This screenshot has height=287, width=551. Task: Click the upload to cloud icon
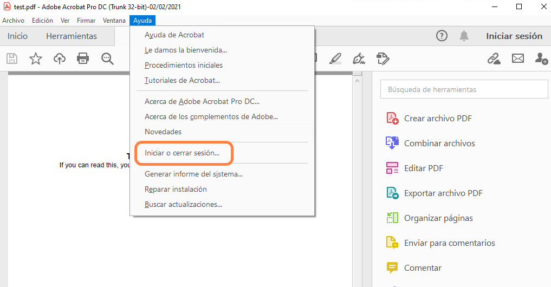pyautogui.click(x=60, y=58)
